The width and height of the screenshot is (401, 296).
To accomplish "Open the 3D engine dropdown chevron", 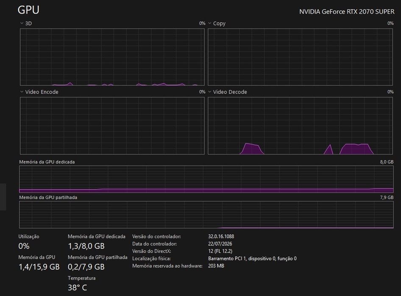I will (22, 23).
